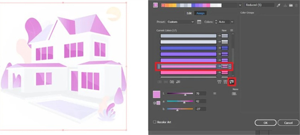Screen dimensions: 300x135
Task: Switch to the Edit tab
Action: tap(189, 13)
